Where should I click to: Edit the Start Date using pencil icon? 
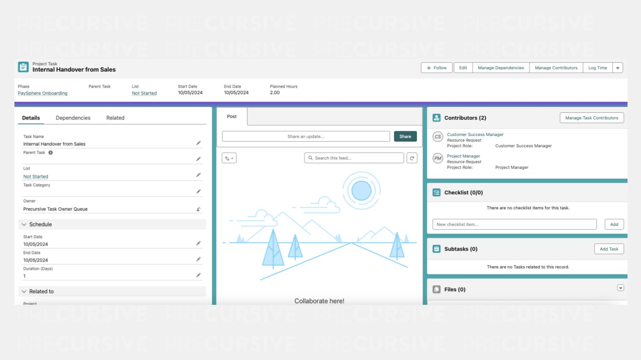tap(198, 243)
